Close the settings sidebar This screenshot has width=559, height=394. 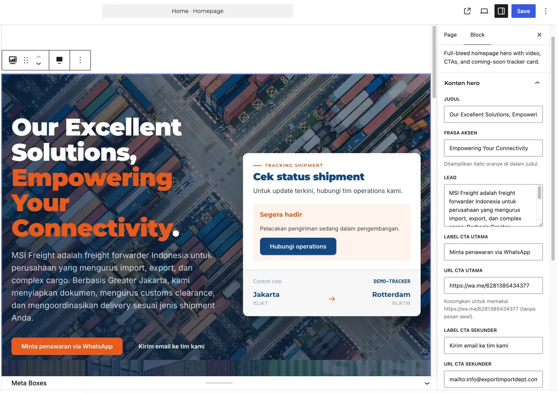coord(539,35)
